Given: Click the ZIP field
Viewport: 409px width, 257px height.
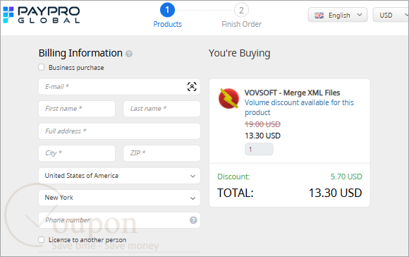Looking at the screenshot, I should tap(161, 153).
